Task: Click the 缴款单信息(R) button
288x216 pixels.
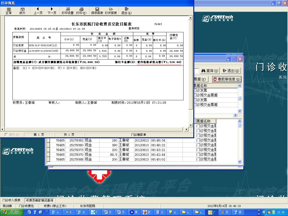Action: click(227, 79)
